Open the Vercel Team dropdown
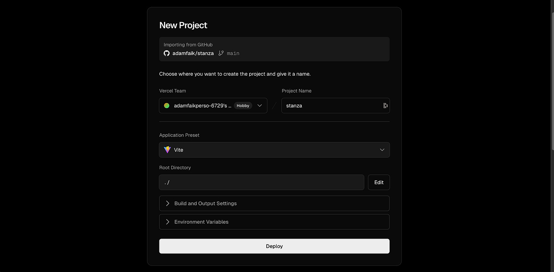 [213, 105]
